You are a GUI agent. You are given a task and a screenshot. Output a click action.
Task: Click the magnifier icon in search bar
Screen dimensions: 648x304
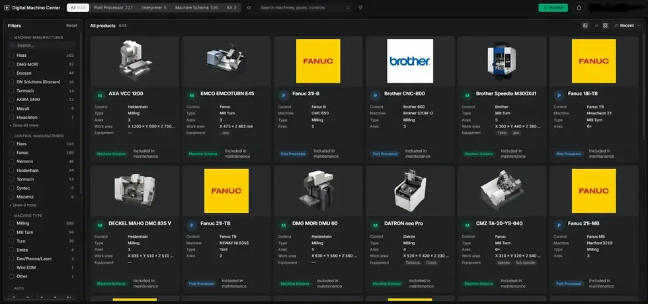click(348, 7)
